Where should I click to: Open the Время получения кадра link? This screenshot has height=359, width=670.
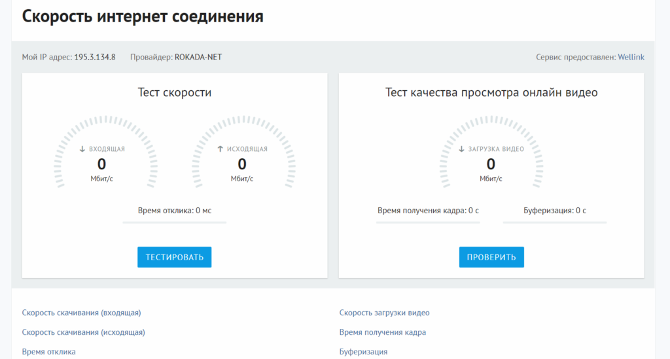tap(382, 332)
